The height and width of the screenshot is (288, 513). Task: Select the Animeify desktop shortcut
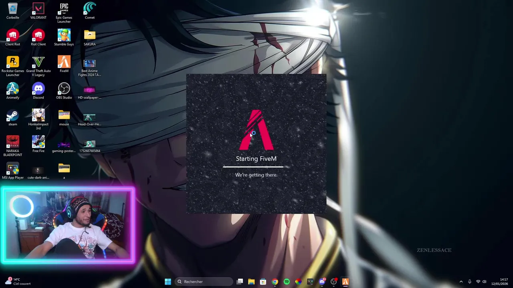click(12, 91)
